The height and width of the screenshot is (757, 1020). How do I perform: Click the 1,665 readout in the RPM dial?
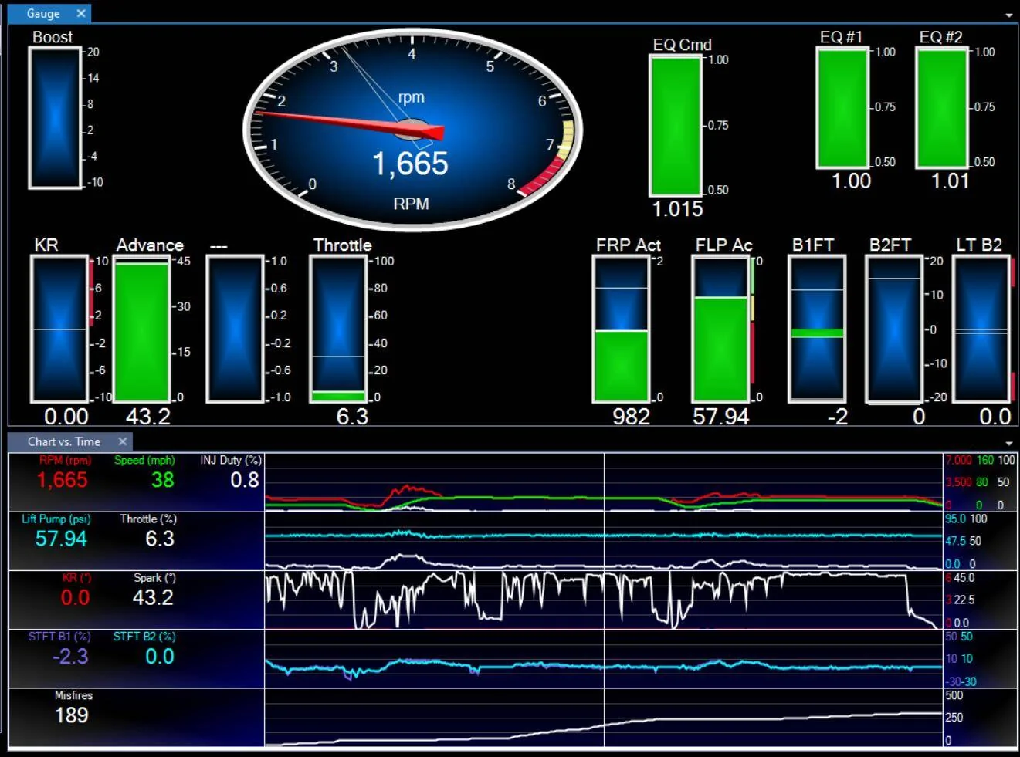click(x=410, y=164)
